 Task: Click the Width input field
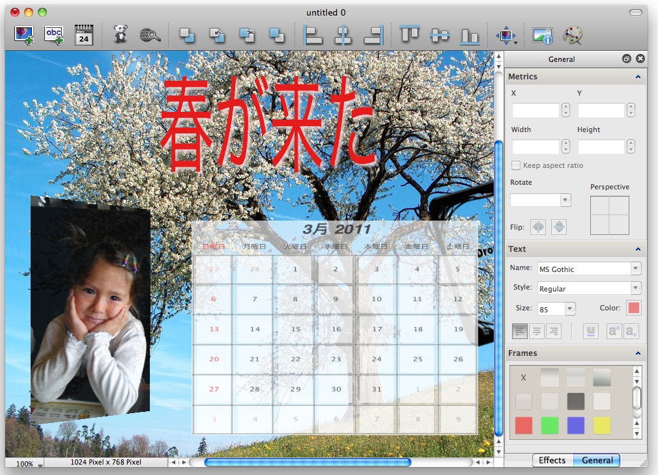pos(536,147)
